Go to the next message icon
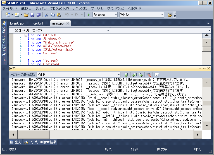This screenshot has height=155, width=214. click(141, 75)
